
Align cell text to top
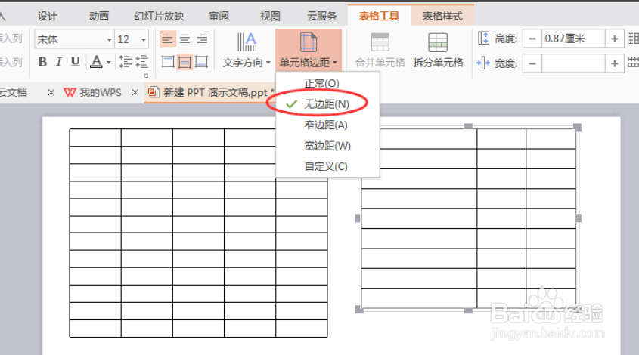[x=167, y=62]
